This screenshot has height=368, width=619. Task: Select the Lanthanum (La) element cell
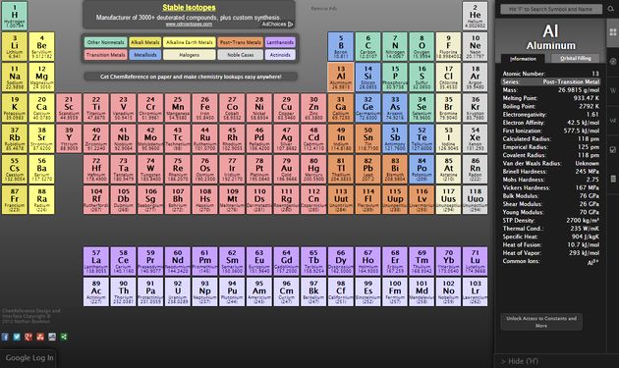pyautogui.click(x=96, y=261)
